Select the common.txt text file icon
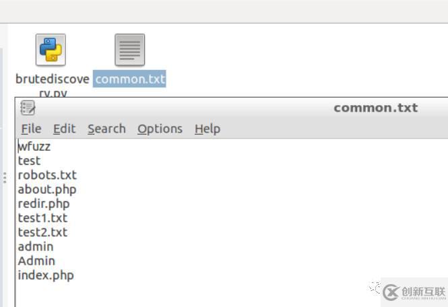Viewport: 448px width, 307px height. click(130, 50)
